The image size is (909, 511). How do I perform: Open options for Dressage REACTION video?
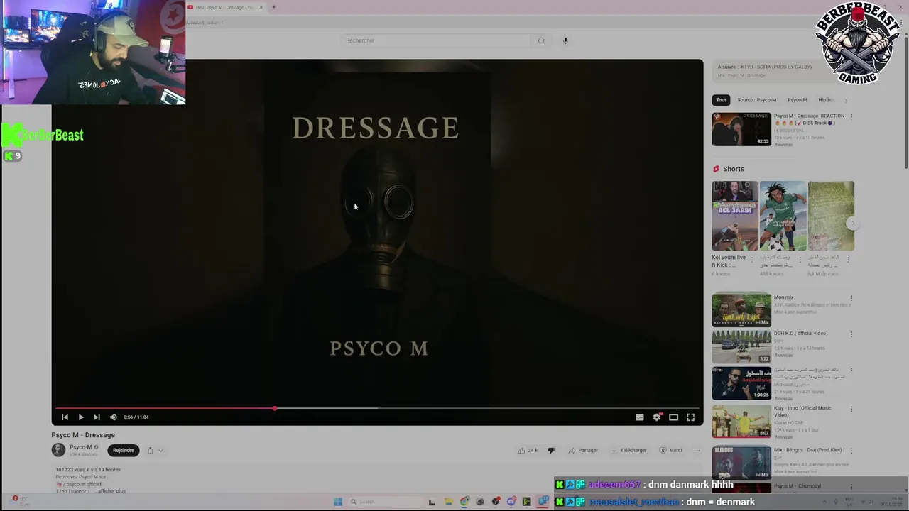pos(851,117)
